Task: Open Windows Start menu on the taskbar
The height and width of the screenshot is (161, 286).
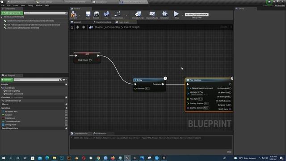Action: click(3, 158)
